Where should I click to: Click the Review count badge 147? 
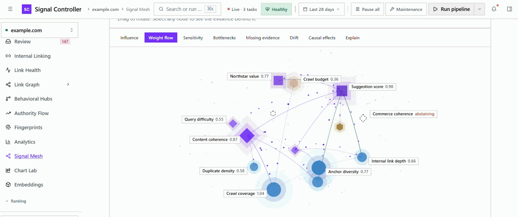point(65,42)
